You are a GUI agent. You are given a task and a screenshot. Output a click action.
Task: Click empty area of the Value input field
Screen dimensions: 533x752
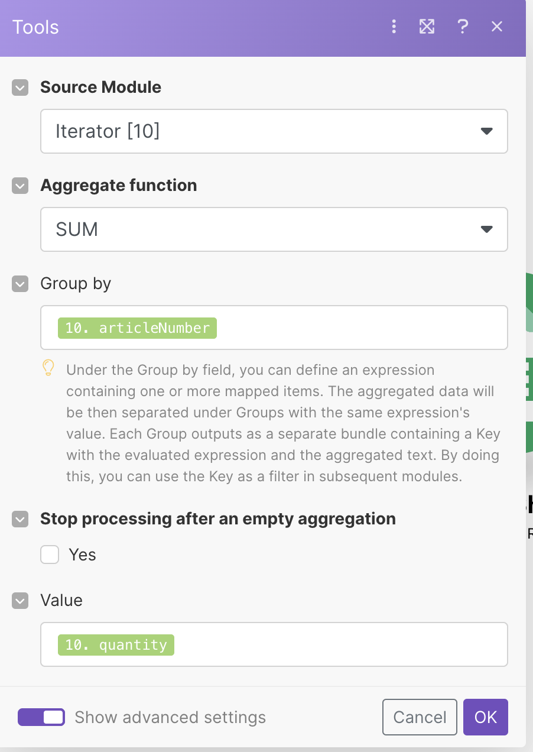pyautogui.click(x=340, y=644)
